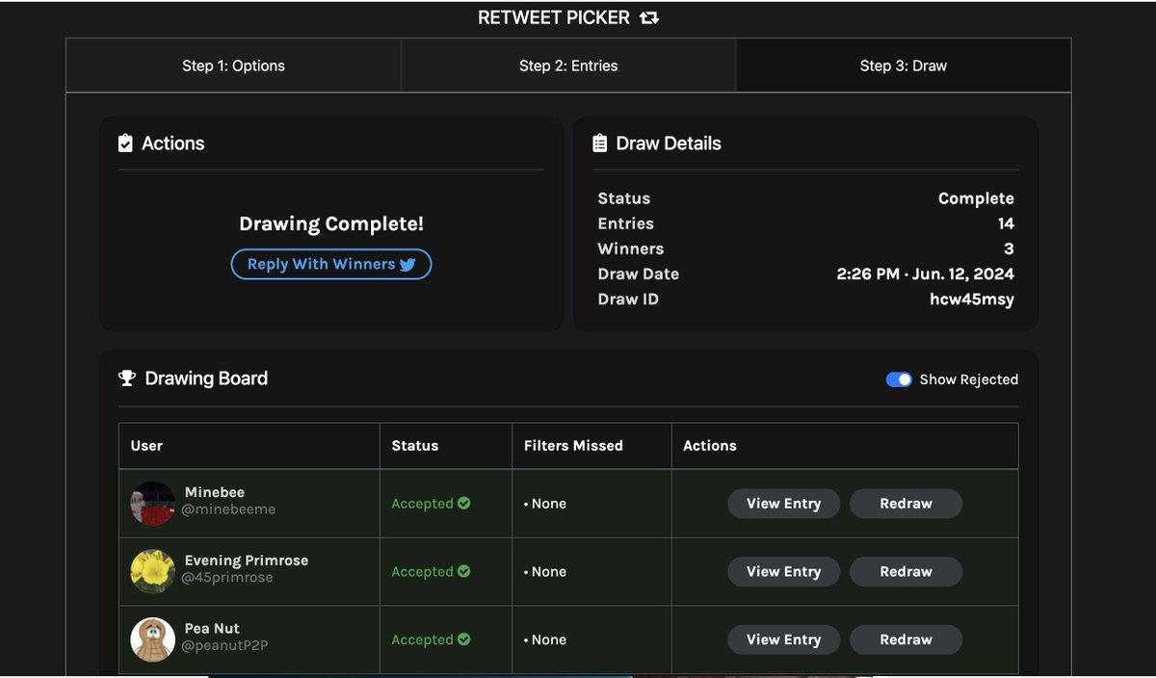This screenshot has width=1156, height=678.
Task: Click green check icon in Minebee row
Action: coord(464,503)
